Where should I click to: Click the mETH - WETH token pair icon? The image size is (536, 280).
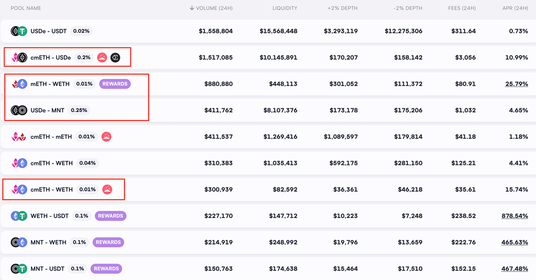click(19, 84)
